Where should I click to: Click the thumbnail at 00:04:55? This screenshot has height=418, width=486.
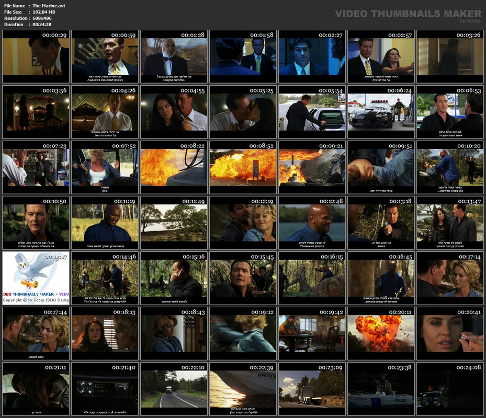[x=174, y=112]
